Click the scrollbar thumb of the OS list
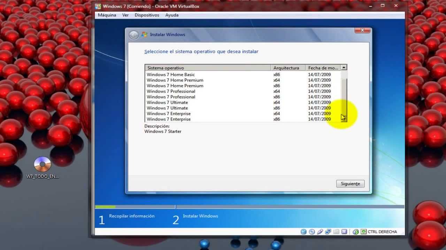Image resolution: width=446 pixels, height=250 pixels. (x=344, y=97)
